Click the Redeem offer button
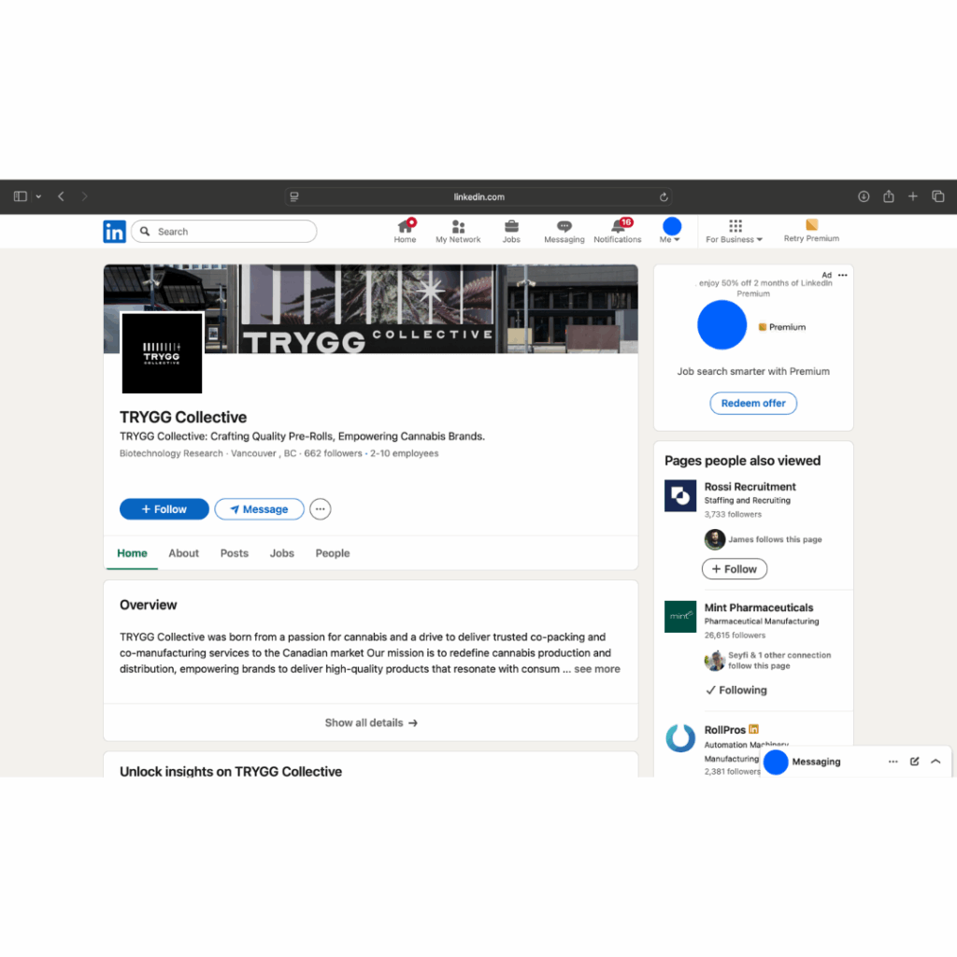The height and width of the screenshot is (957, 957). [x=753, y=404]
